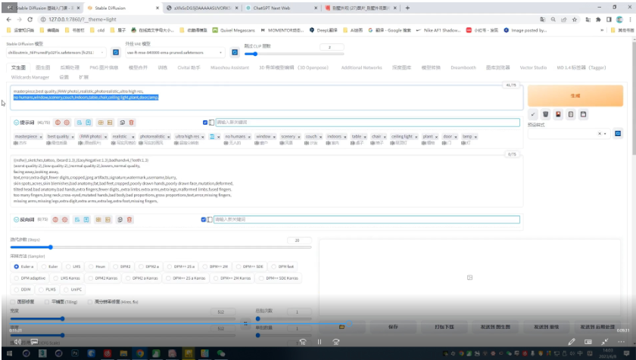The width and height of the screenshot is (636, 360).
Task: Enable the Hires. fix checkbox
Action: (89, 302)
